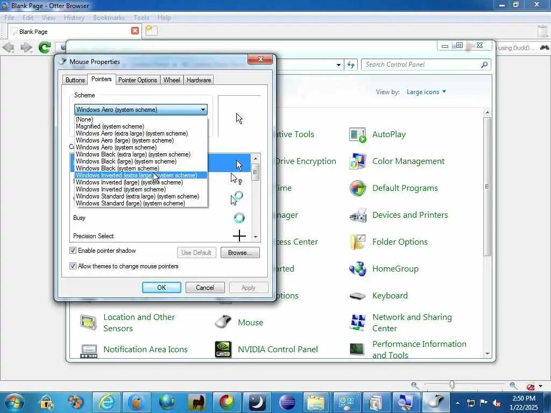This screenshot has height=413, width=551.
Task: Open Network and Sharing Center
Action: 400,323
